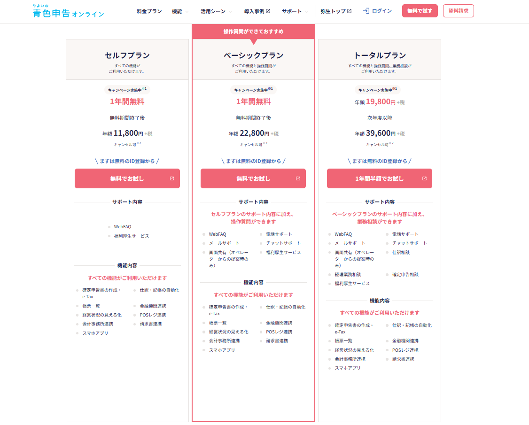This screenshot has height=425, width=529.
Task: Click external-link icon on ベーシックプラン trial button
Action: point(298,178)
